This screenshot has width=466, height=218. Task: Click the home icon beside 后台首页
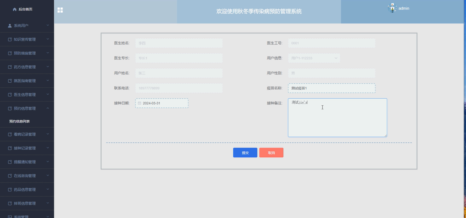(15, 9)
